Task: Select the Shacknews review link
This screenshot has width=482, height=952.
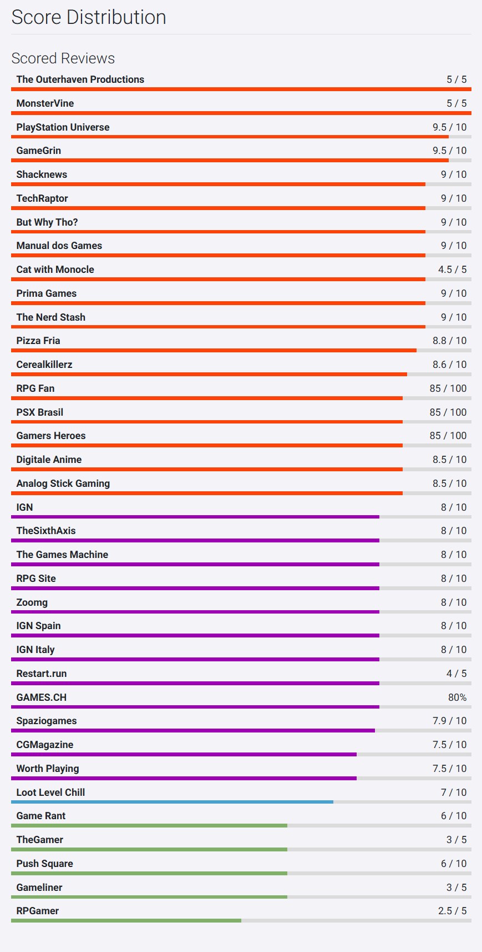Action: 42,175
